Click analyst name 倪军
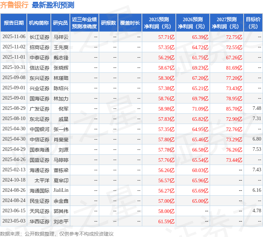 point(64,109)
